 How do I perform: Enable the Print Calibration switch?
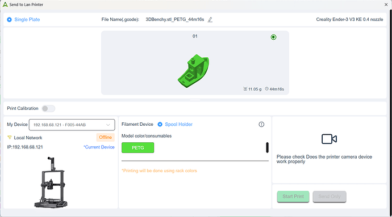pyautogui.click(x=48, y=109)
